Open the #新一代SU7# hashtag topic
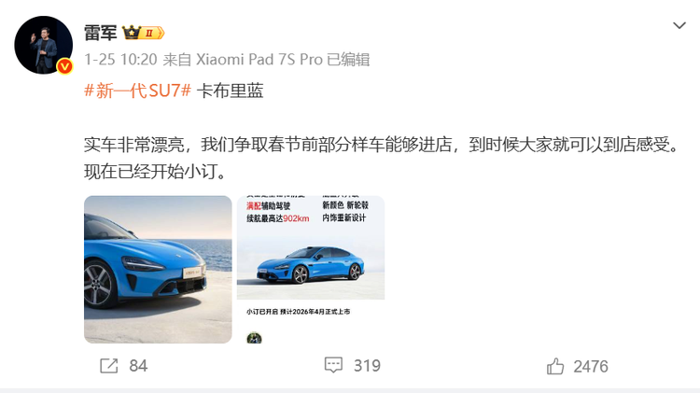Viewport: 700px width, 393px height. (x=137, y=91)
